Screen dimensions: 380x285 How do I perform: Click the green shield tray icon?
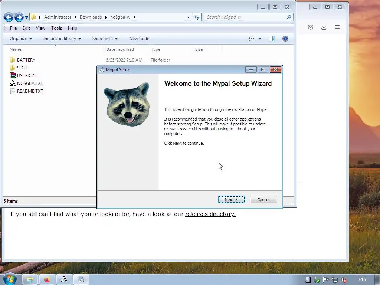click(x=317, y=280)
